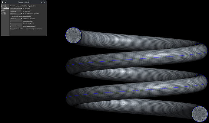The image size is (209, 123).
Task: Open the 2D recombination algorithm dropdown
Action: click(x=16, y=14)
